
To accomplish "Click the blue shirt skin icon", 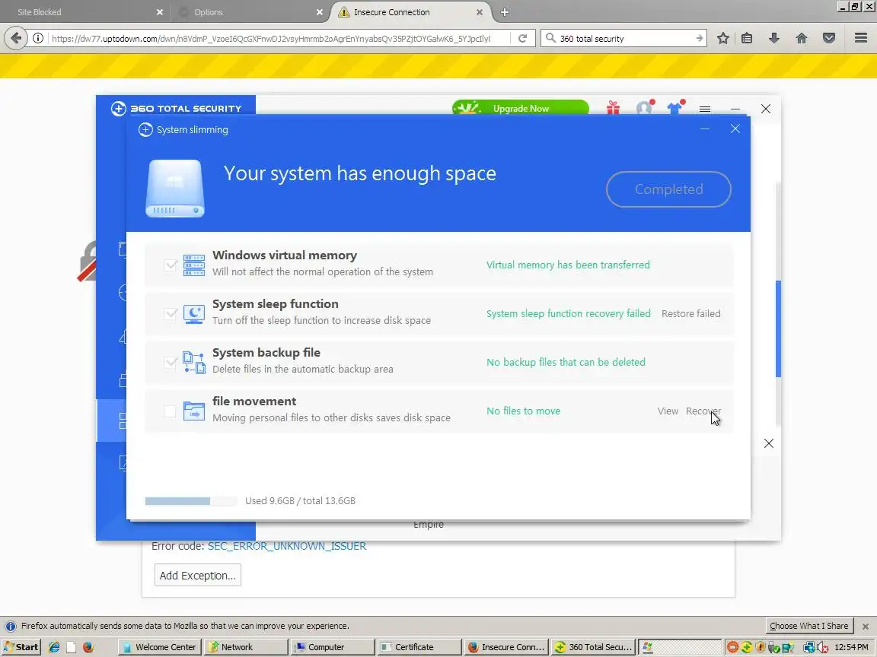I will coord(675,108).
